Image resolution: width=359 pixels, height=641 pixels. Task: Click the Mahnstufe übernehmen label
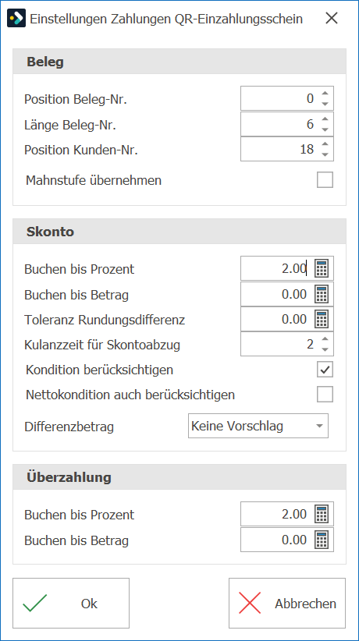coord(94,180)
